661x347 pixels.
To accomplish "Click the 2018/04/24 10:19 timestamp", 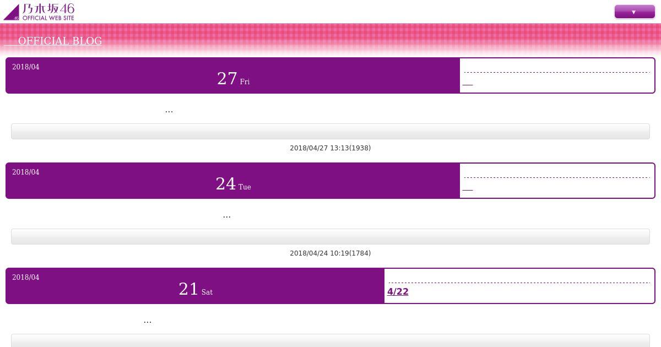I will tap(330, 253).
